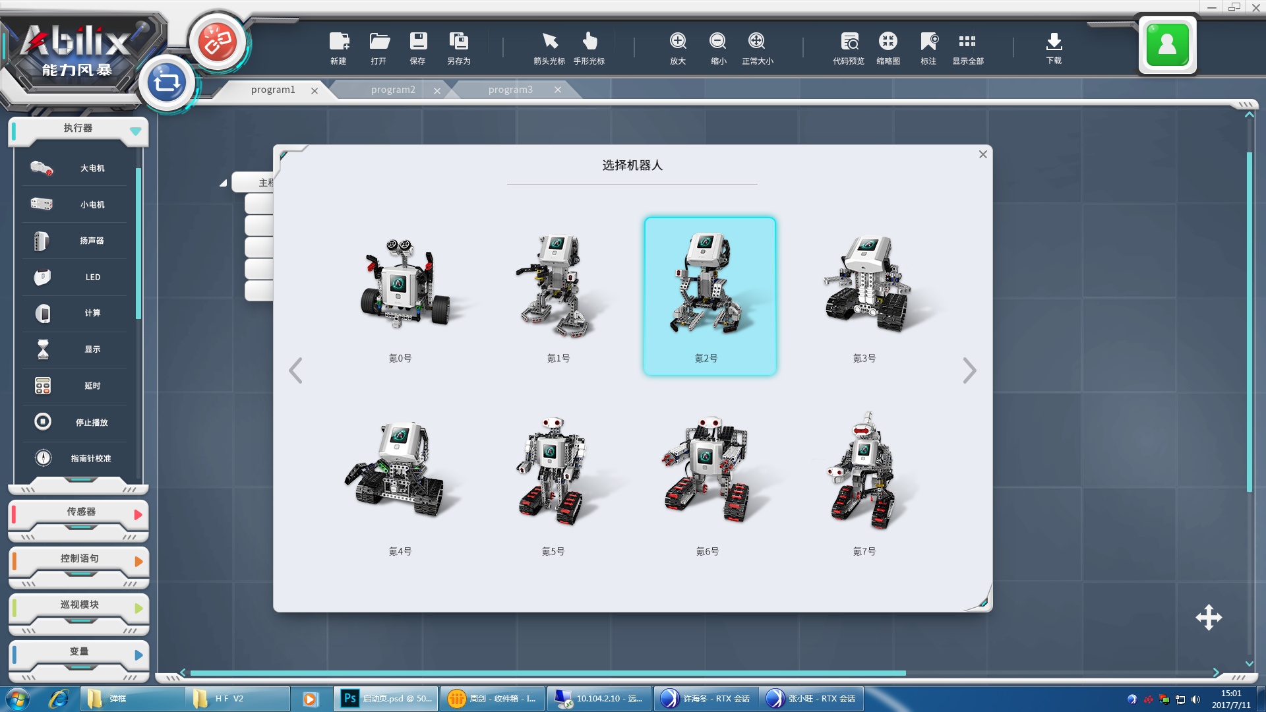Click the 打开 open folder icon
The width and height of the screenshot is (1266, 712).
(x=379, y=42)
